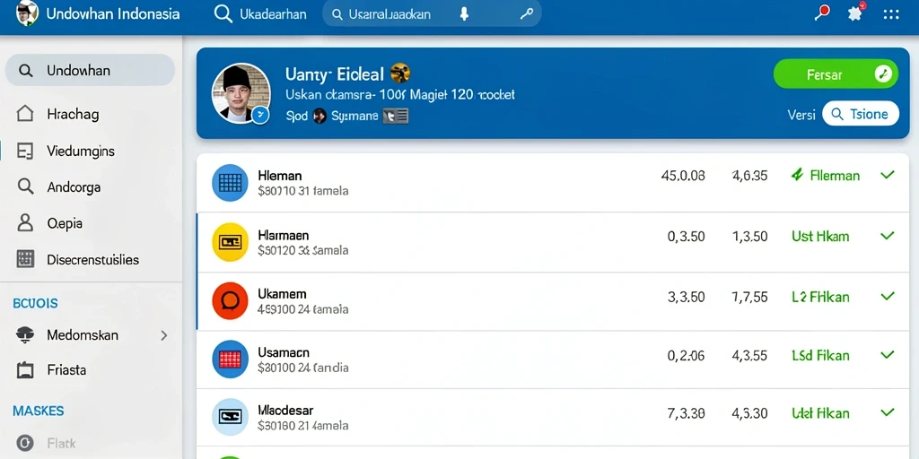Click the Hleman blue grid icon
The height and width of the screenshot is (459, 919).
[x=230, y=183]
